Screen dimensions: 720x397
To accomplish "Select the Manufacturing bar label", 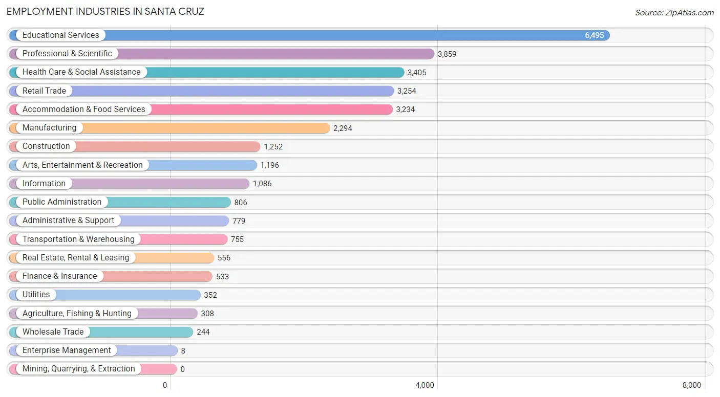I will [49, 128].
